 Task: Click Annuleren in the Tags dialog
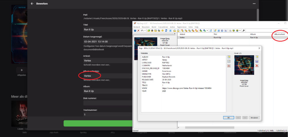(255, 118)
